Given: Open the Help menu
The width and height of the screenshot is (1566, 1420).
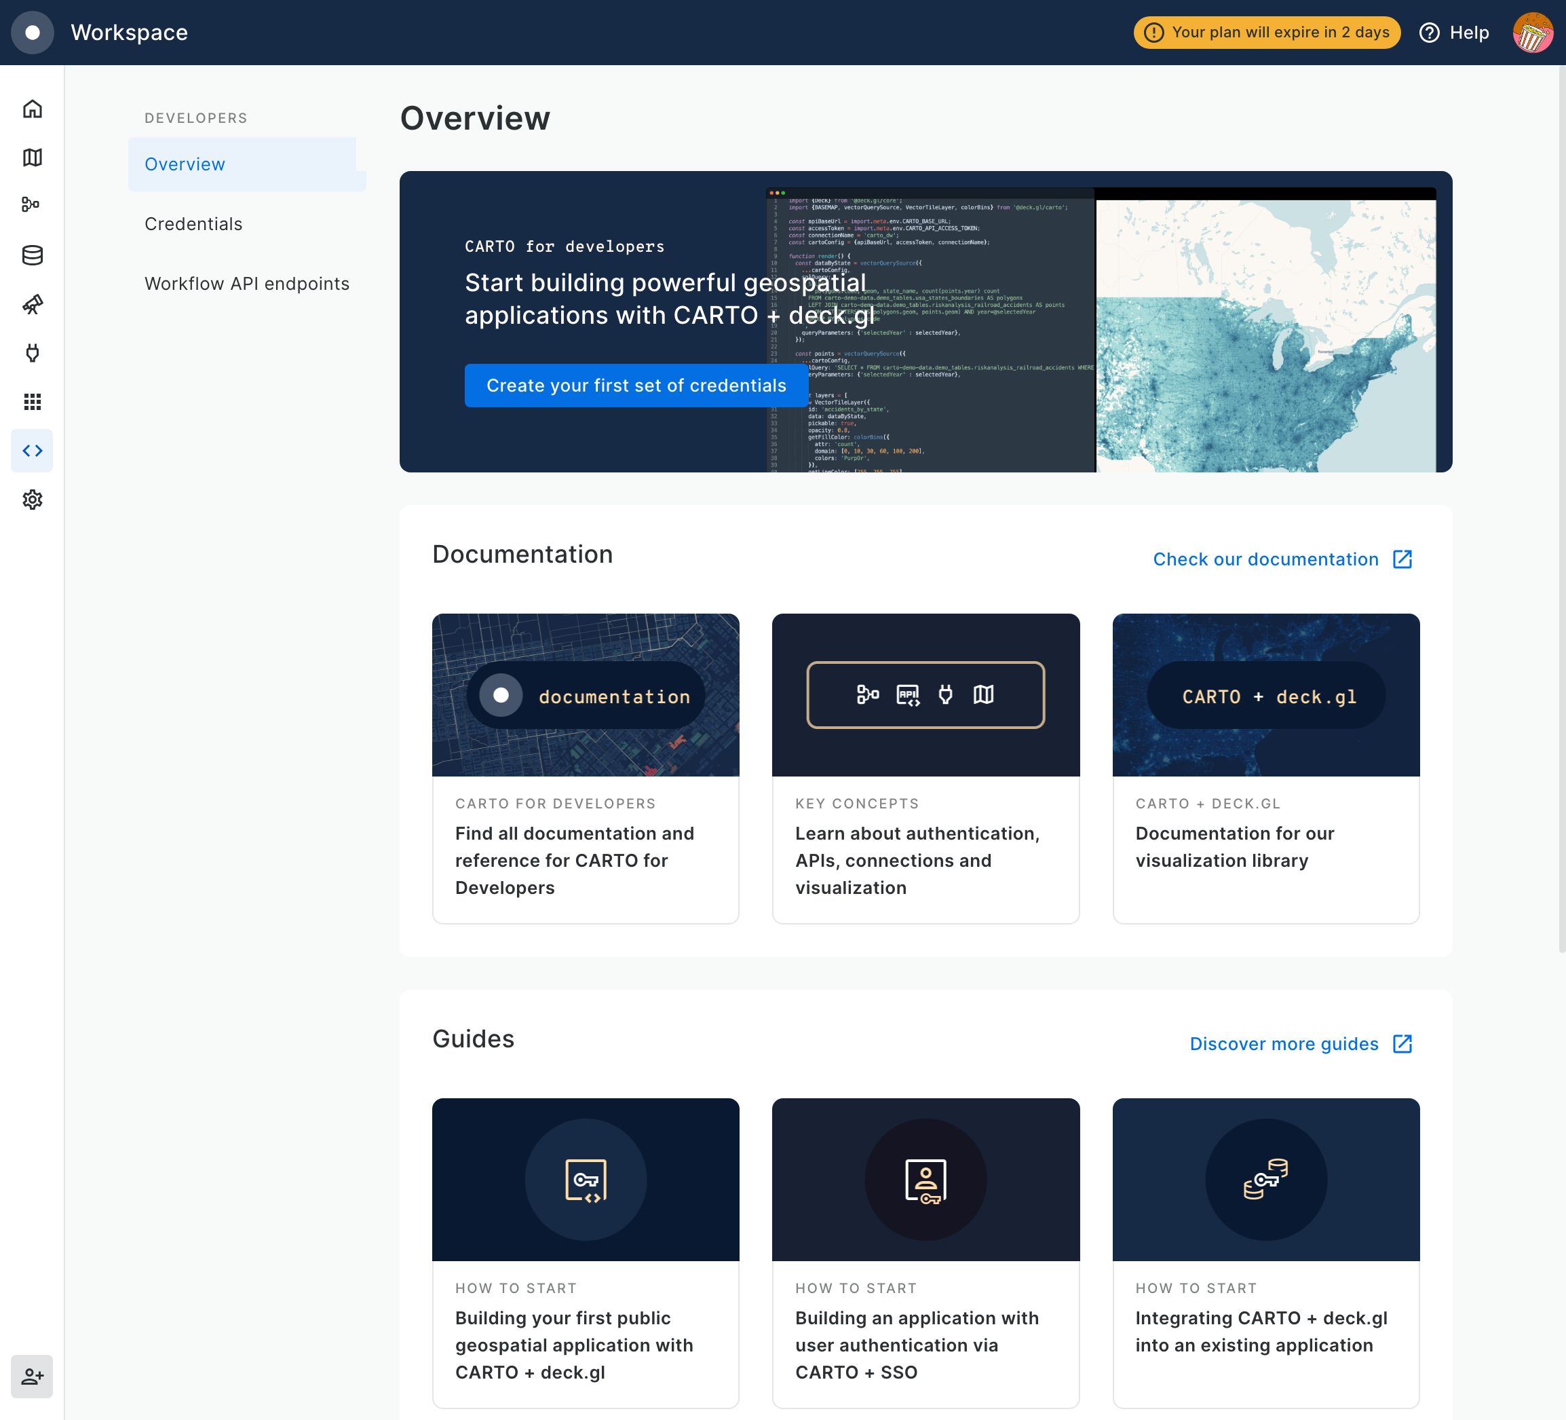Looking at the screenshot, I should click(1453, 33).
